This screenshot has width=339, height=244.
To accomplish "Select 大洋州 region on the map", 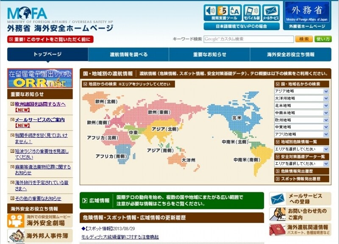I will (x=188, y=160).
